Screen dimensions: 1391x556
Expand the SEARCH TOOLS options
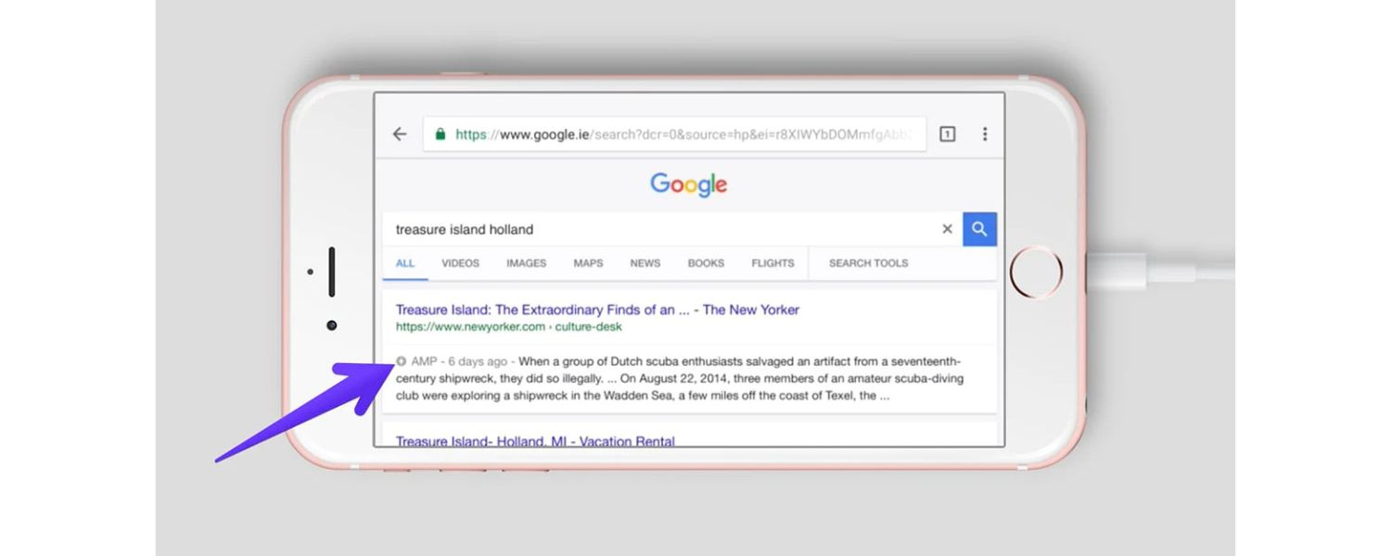[868, 263]
